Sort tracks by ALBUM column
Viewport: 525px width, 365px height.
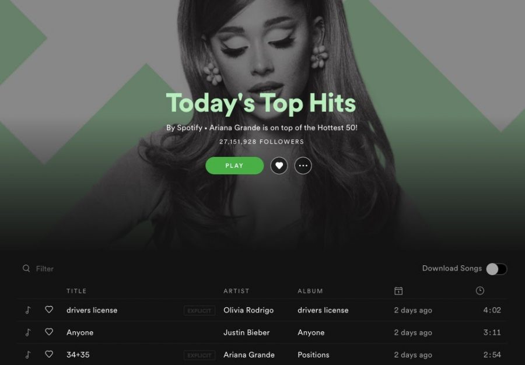310,291
